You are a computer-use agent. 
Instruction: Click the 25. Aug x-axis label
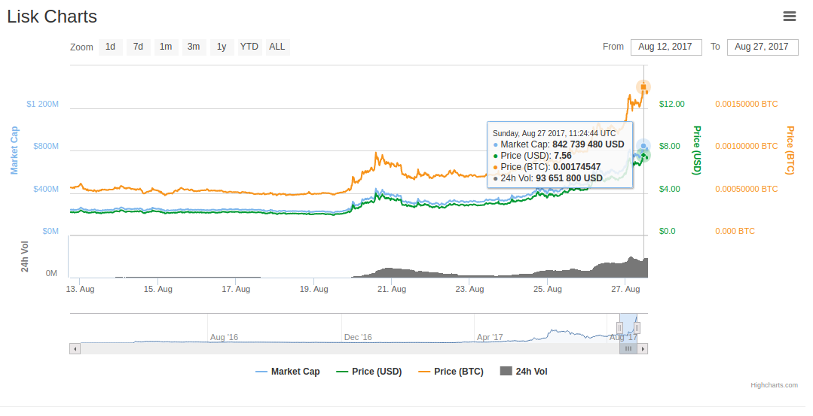click(548, 289)
